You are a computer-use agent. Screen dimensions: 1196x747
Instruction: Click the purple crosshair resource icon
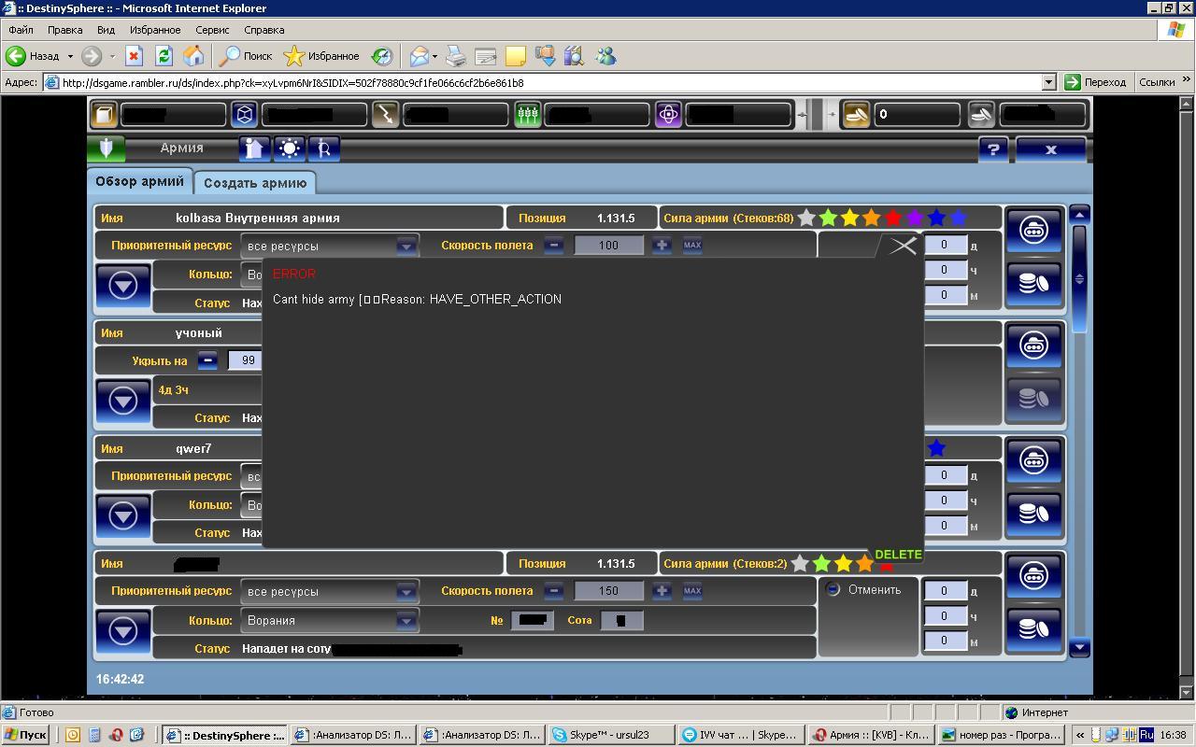coord(668,115)
